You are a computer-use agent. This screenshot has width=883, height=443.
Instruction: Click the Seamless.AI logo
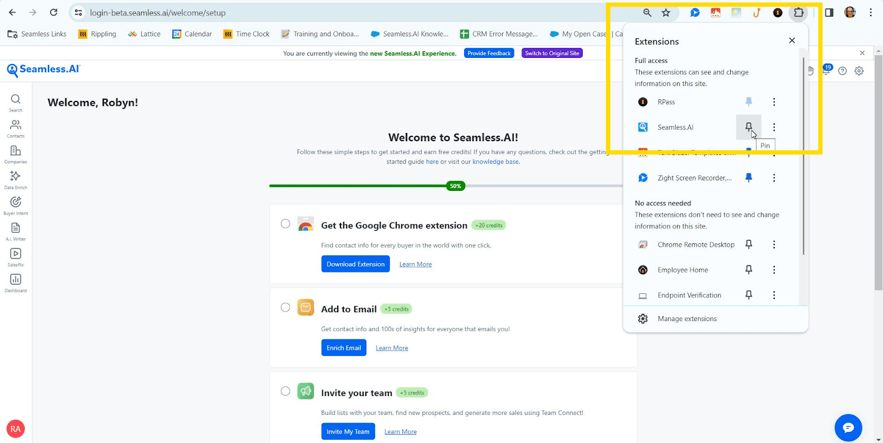click(x=43, y=70)
